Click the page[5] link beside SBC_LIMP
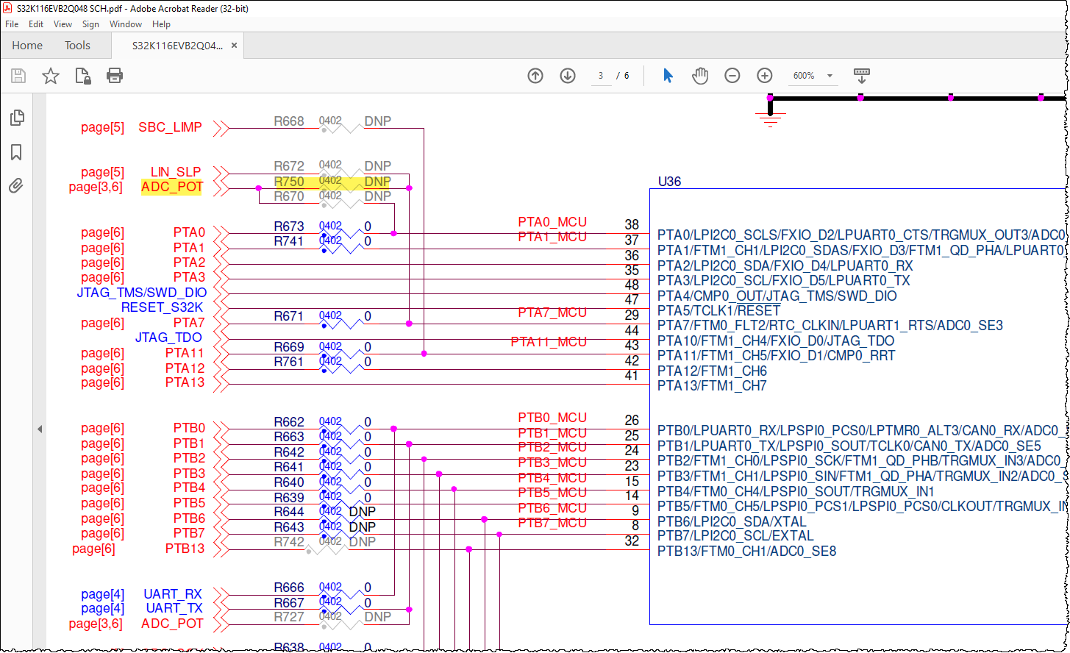This screenshot has height=653, width=1070. coord(102,127)
